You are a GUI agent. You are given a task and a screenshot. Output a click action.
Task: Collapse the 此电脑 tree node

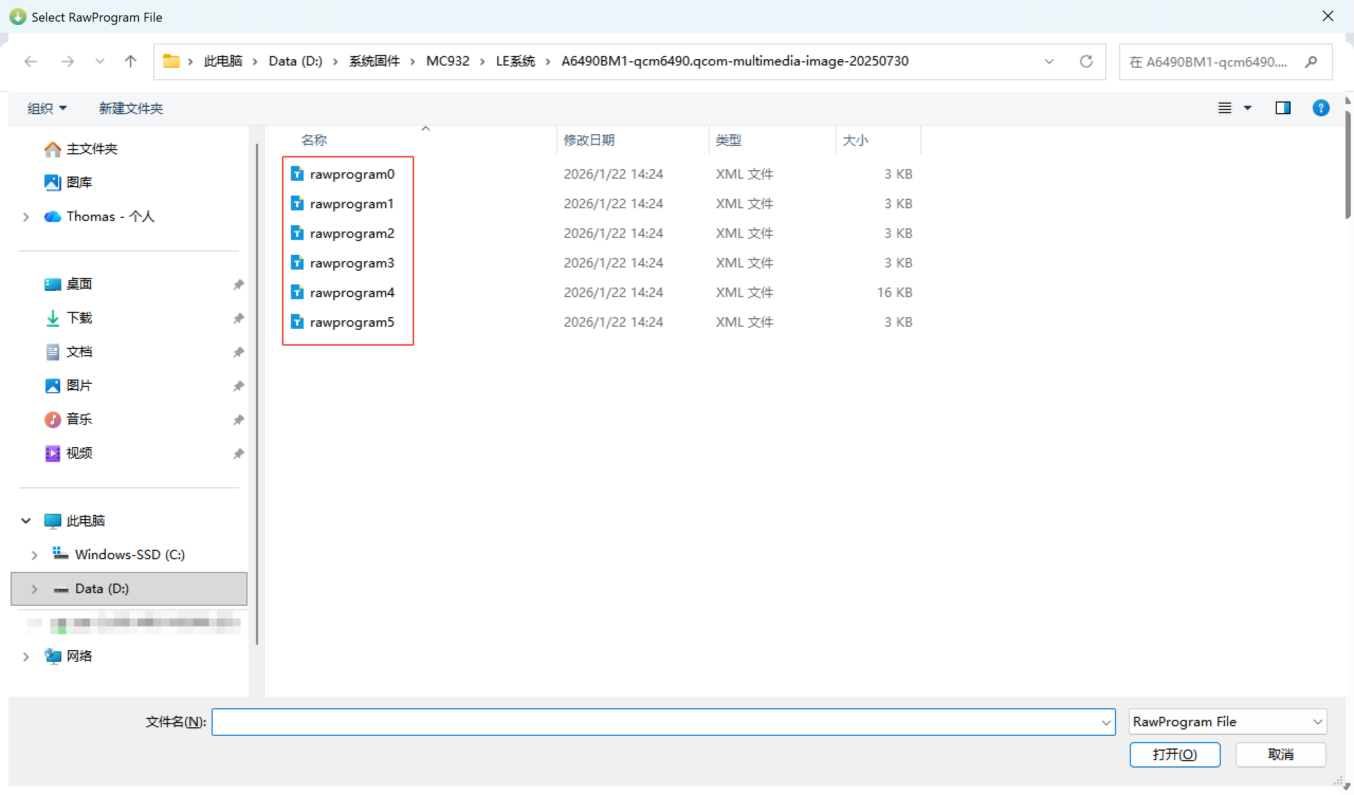coord(25,521)
